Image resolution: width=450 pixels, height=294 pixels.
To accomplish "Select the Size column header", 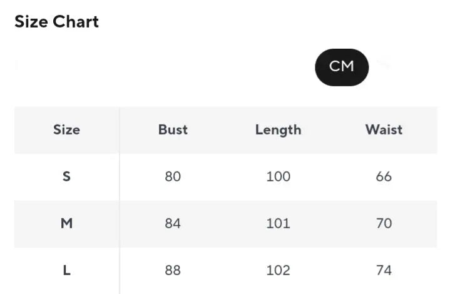I will coord(66,130).
